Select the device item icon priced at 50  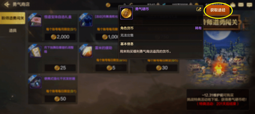tap(36, 83)
